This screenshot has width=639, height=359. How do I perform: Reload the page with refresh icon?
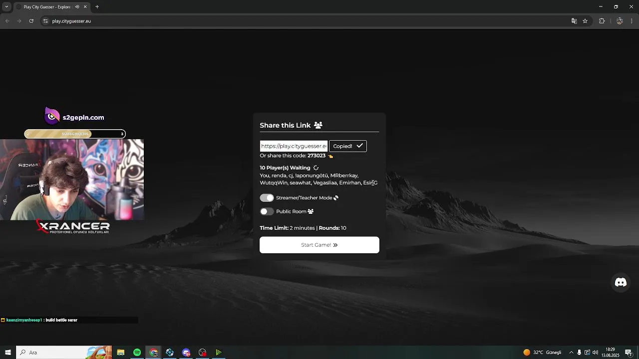31,21
